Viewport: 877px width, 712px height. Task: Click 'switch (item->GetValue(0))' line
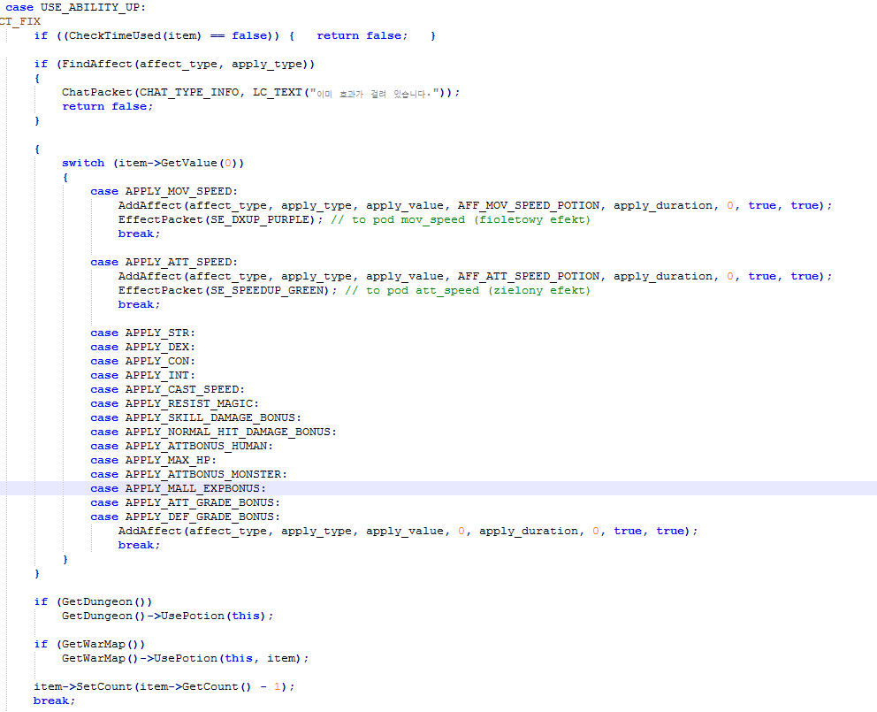(x=153, y=163)
